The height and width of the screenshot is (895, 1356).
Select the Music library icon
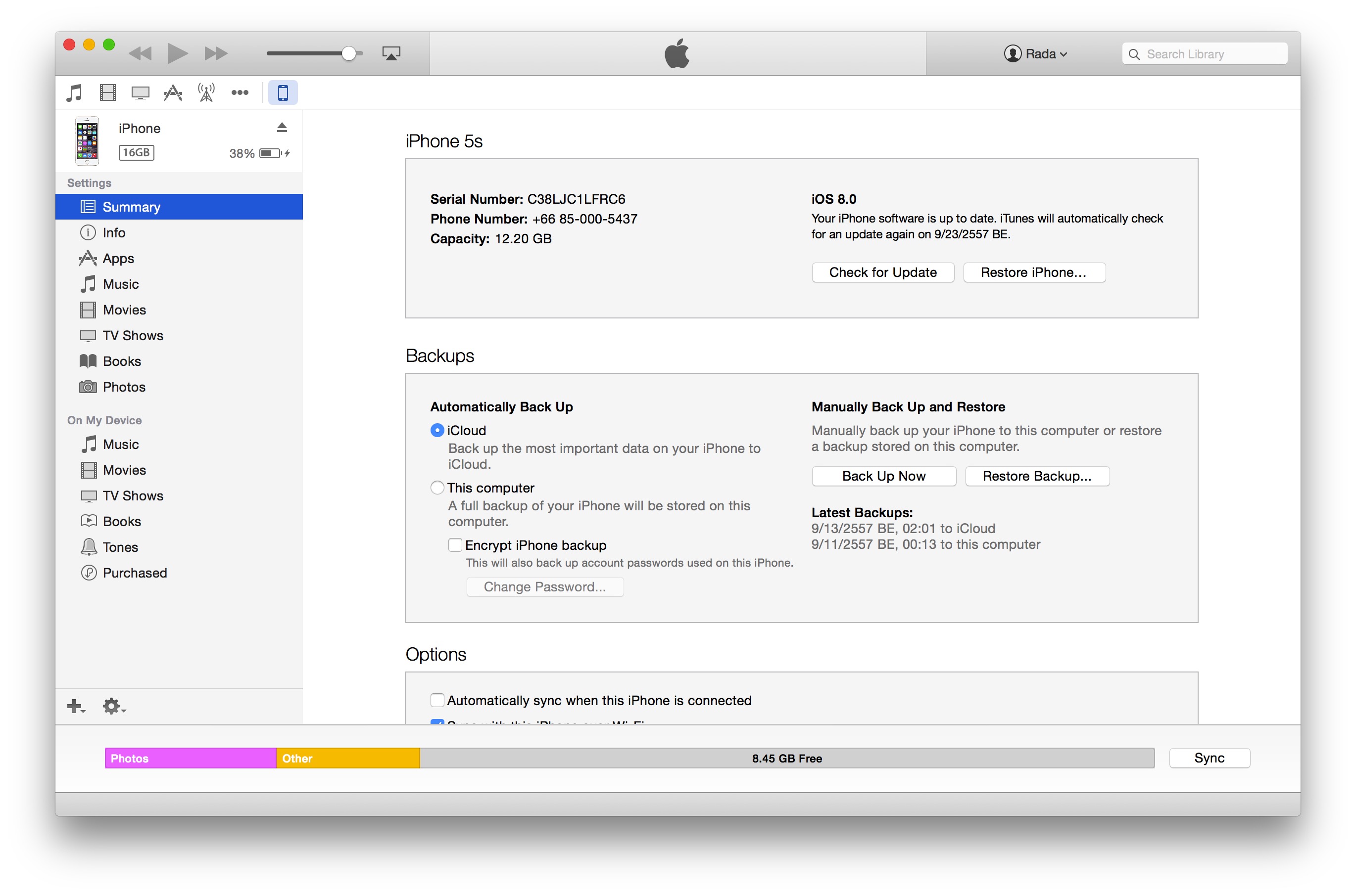coord(74,92)
